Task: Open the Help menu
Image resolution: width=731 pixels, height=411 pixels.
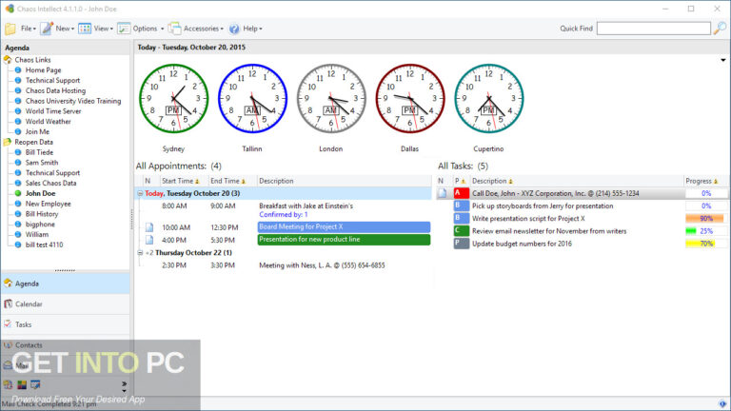Action: click(252, 29)
